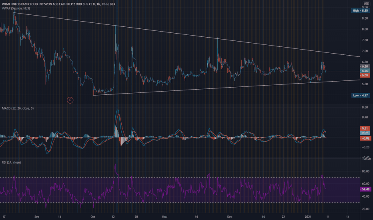This screenshot has width=373, height=220.
Task: Click the RSI upper dashed 70 band line
Action: coord(180,178)
